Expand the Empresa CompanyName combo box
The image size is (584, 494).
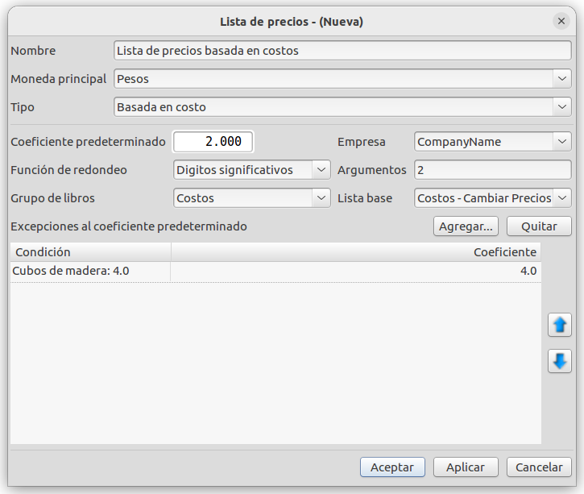492,142
